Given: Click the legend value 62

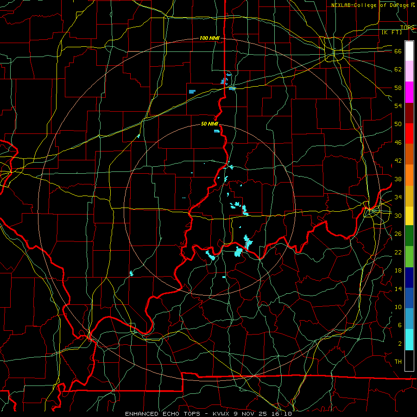Looking at the screenshot, I should [x=398, y=69].
